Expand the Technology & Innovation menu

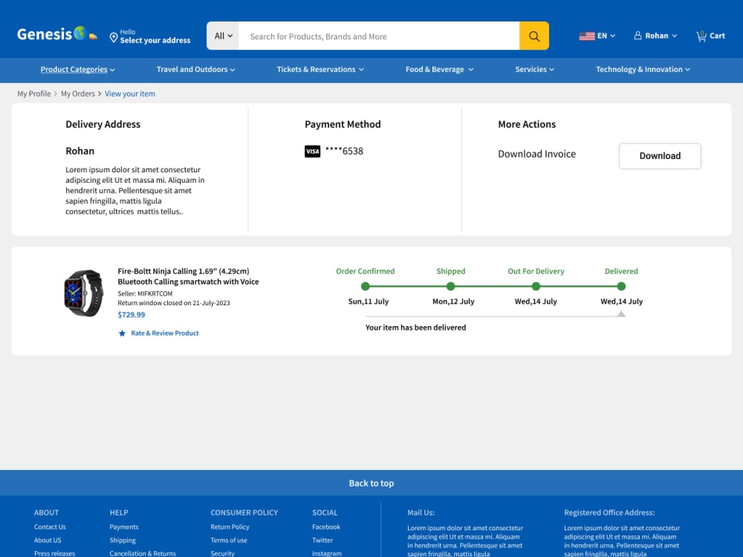(x=643, y=70)
